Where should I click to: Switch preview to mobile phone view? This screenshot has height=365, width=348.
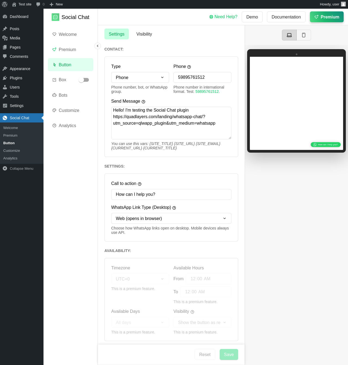click(x=304, y=35)
